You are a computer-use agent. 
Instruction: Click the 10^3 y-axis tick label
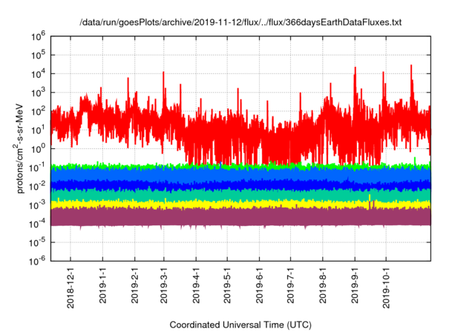click(38, 93)
